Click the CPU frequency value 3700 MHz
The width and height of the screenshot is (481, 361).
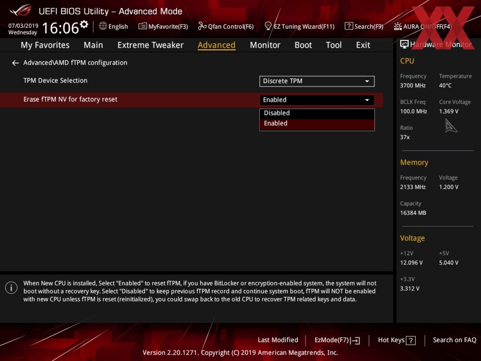[413, 85]
